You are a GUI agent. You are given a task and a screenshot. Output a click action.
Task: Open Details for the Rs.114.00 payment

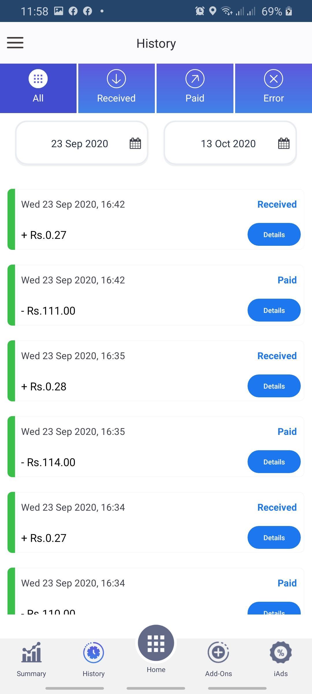(x=274, y=462)
